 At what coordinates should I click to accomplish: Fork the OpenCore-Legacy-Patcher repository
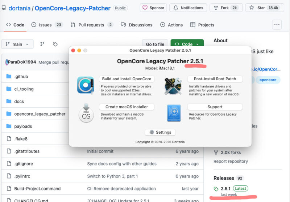[x=226, y=8]
